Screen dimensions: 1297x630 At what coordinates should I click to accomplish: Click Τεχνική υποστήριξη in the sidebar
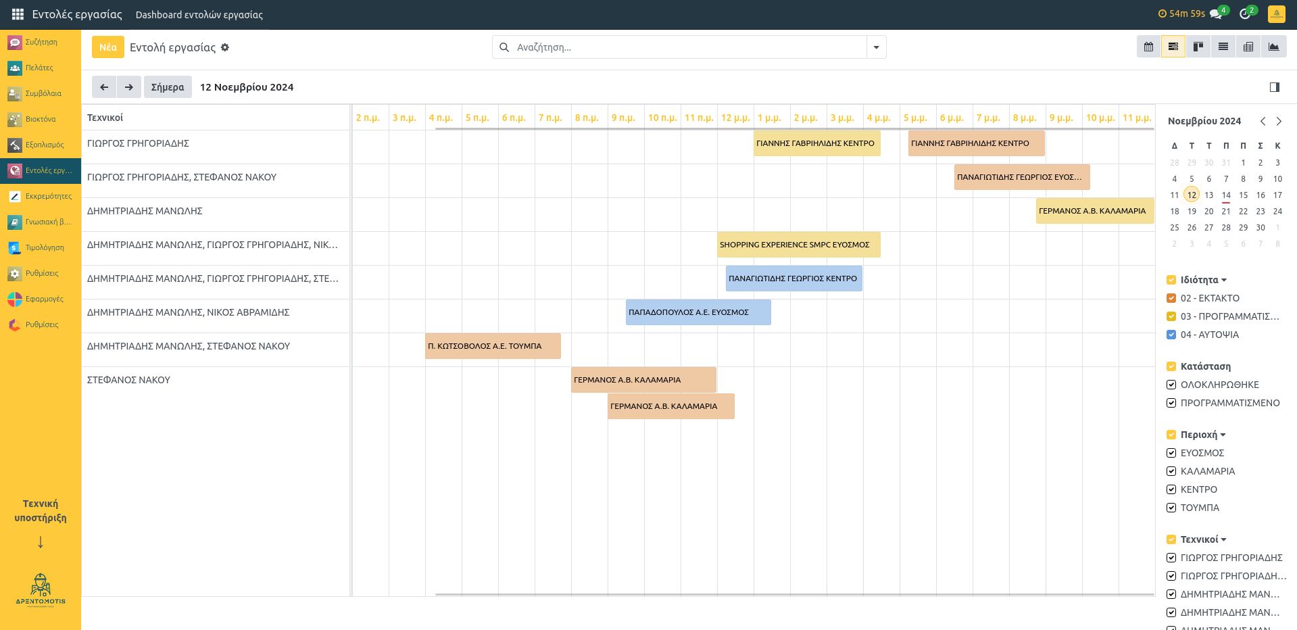pos(41,510)
